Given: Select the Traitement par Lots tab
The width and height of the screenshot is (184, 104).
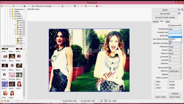Looking at the screenshot, I should coord(40,6).
